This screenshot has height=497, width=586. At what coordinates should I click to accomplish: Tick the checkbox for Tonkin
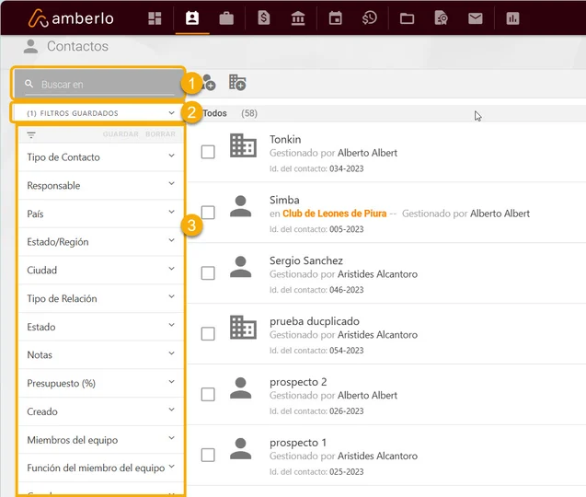tap(208, 152)
